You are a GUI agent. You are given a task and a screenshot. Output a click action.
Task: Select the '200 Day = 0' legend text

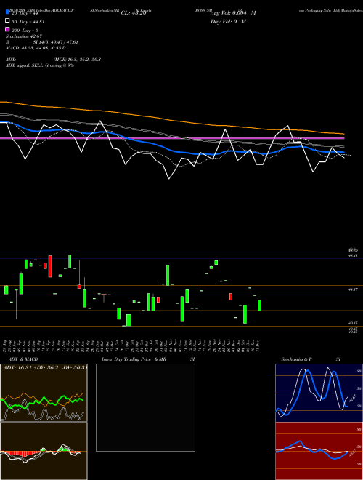[x=25, y=31]
